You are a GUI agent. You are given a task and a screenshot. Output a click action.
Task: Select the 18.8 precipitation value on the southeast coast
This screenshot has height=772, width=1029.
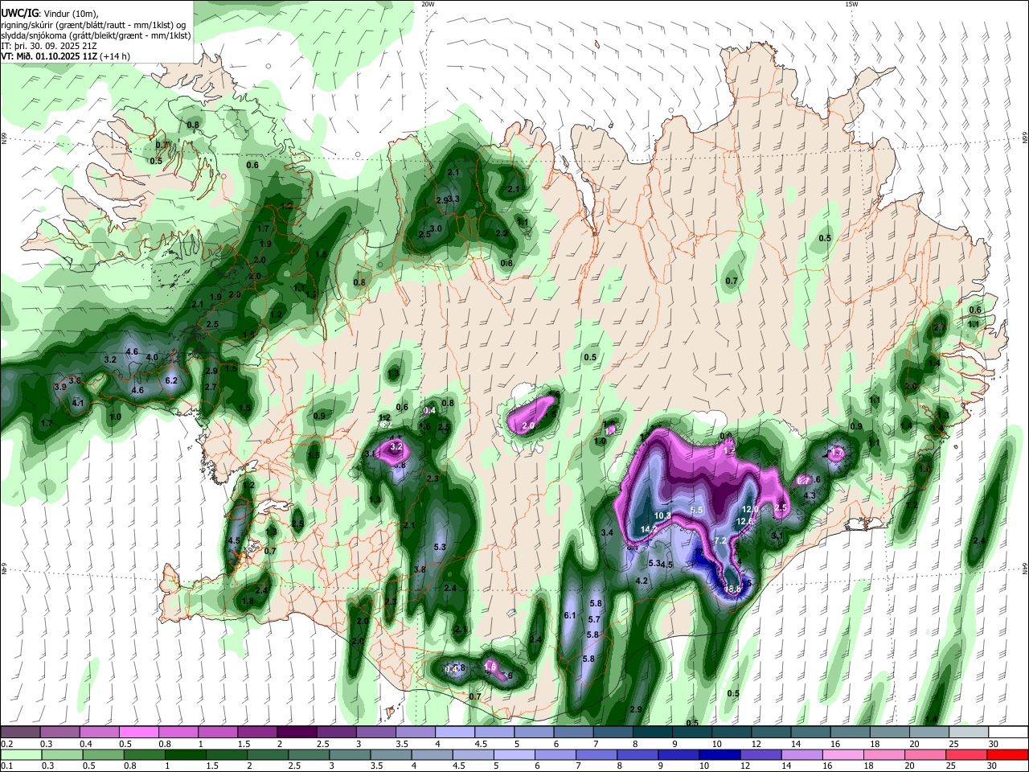[732, 589]
